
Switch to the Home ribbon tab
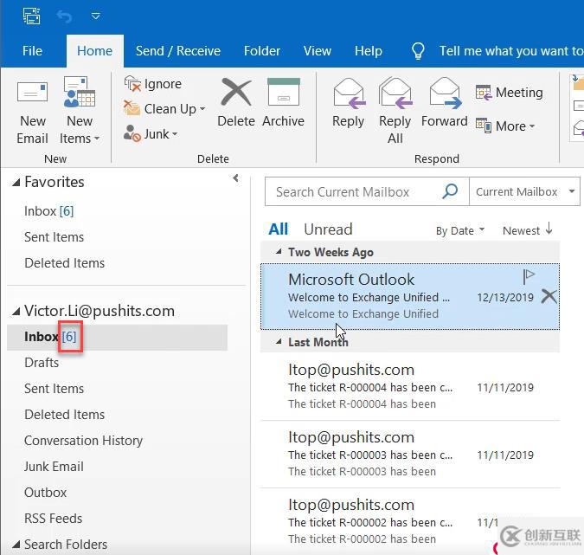click(94, 51)
